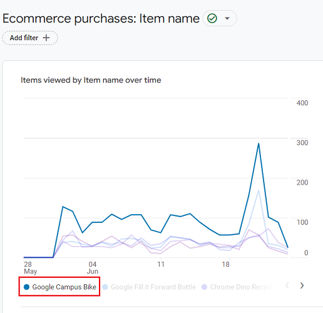The height and width of the screenshot is (313, 323).
Task: Toggle the Chrome Dino Recycle legend series
Action: pos(238,287)
